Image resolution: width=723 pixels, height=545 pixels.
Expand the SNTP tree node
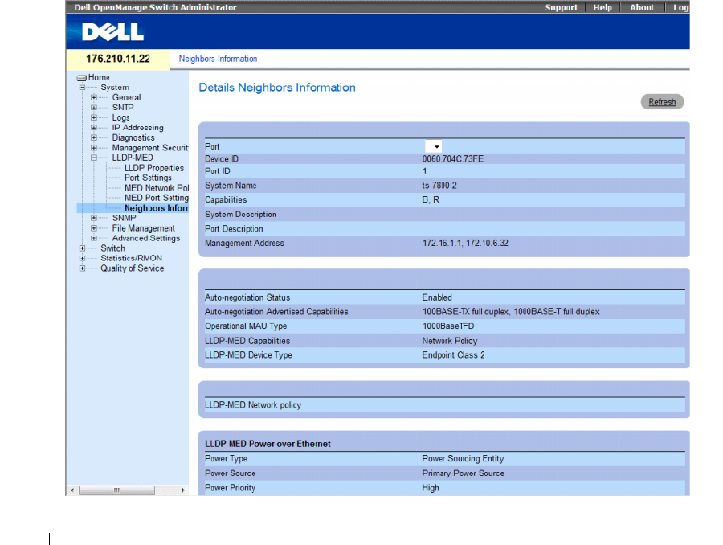click(94, 108)
